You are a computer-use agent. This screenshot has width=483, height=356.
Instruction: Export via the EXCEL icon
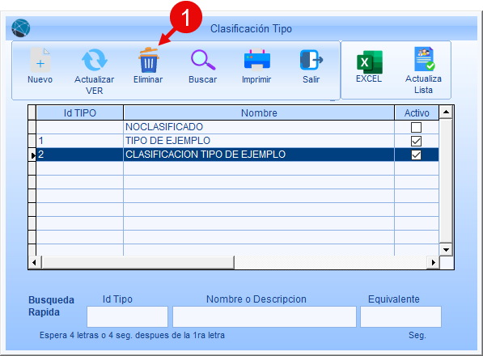coord(370,62)
